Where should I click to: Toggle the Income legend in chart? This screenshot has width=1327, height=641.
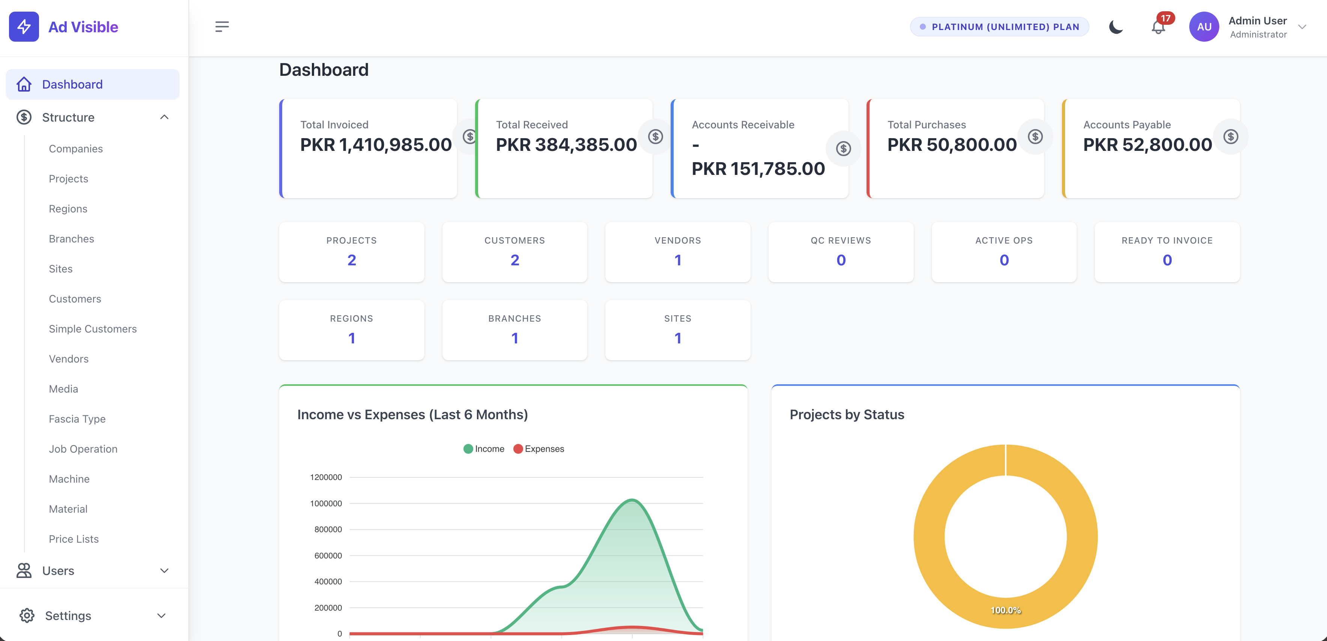(484, 449)
